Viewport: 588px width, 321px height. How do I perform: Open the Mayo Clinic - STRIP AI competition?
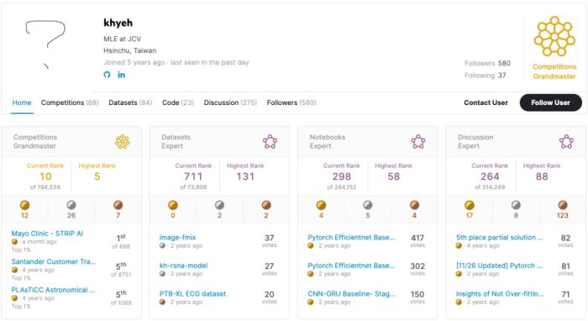[x=47, y=234]
